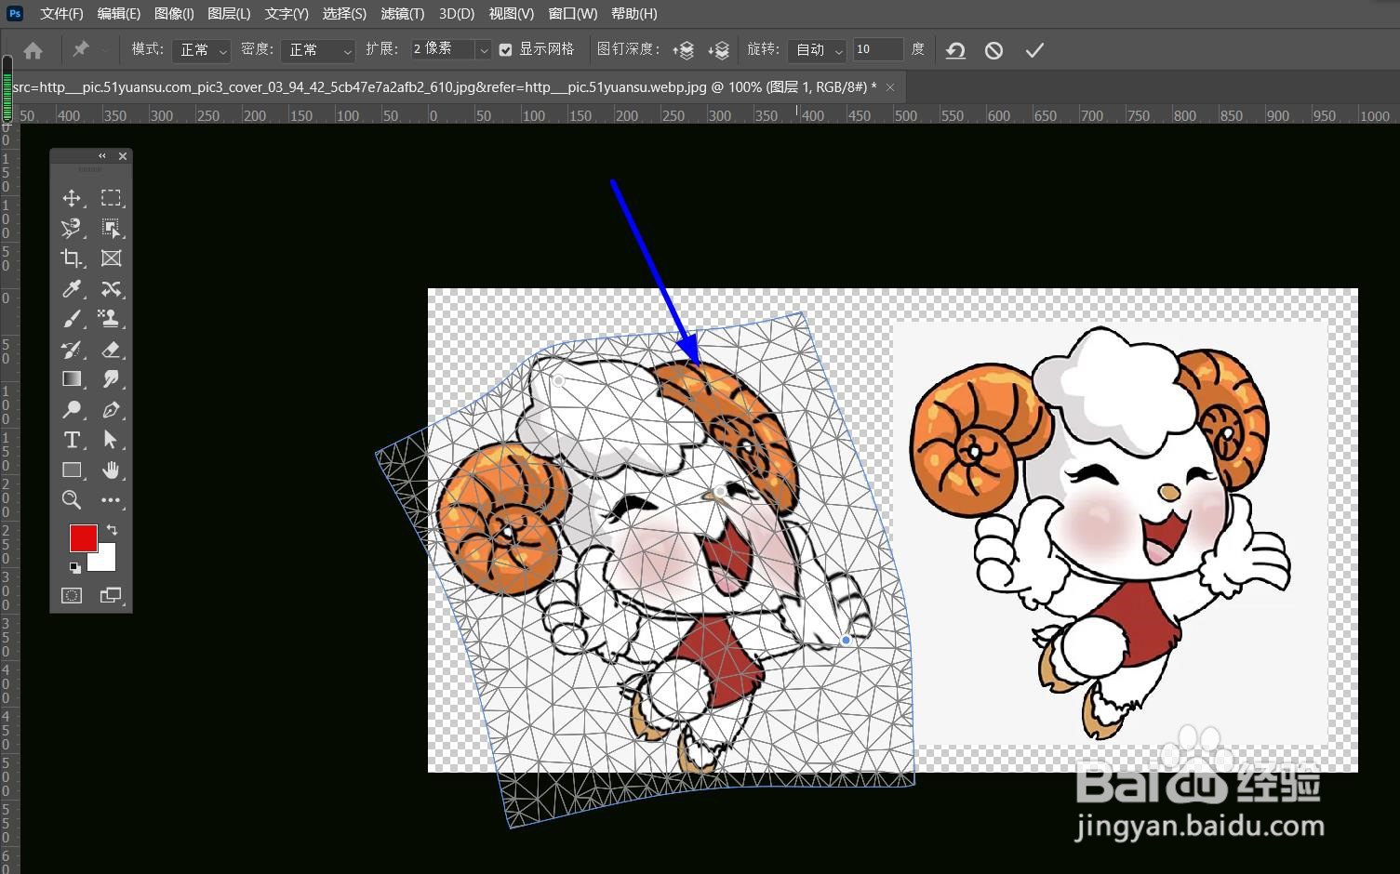
Task: Open the 帮助(H) menu
Action: pos(634,14)
